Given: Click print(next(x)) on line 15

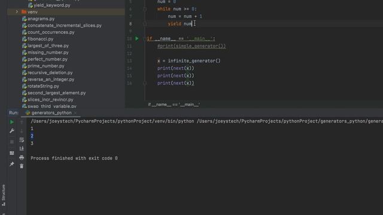Looking at the screenshot, I should tap(175, 76).
